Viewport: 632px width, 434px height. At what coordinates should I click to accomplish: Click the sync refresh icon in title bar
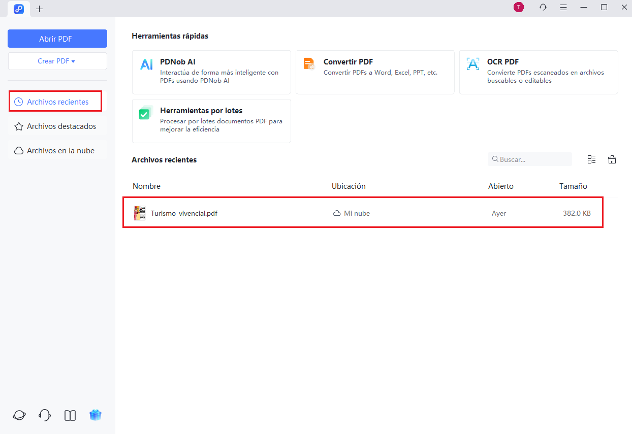543,7
